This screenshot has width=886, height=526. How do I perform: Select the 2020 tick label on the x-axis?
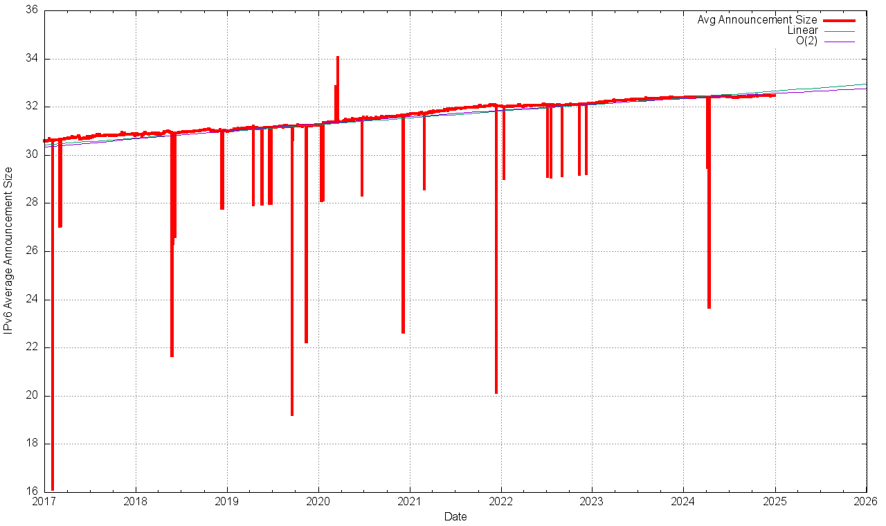318,502
